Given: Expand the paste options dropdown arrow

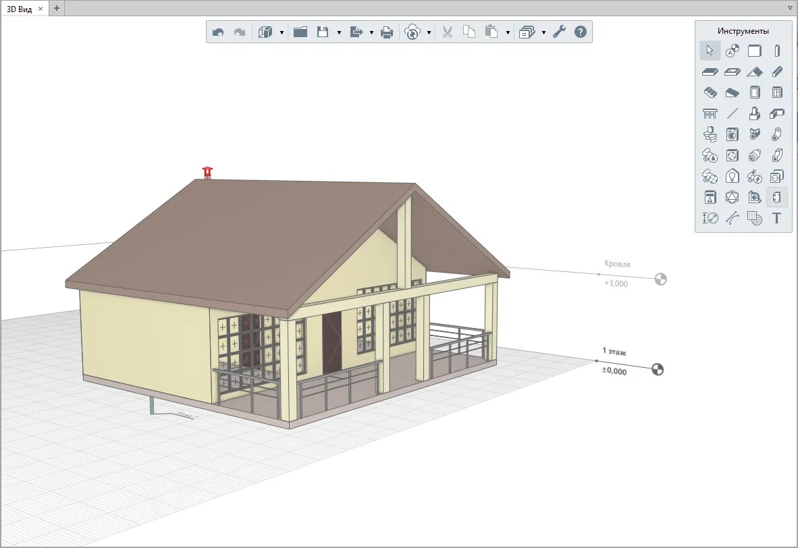Looking at the screenshot, I should click(508, 32).
